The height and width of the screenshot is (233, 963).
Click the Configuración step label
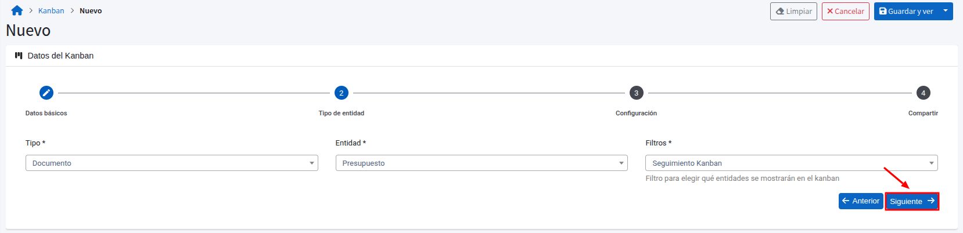(636, 114)
